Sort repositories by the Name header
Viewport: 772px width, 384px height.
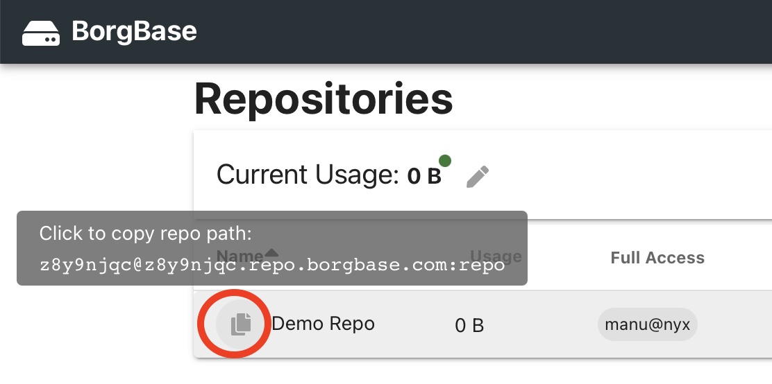coord(235,255)
